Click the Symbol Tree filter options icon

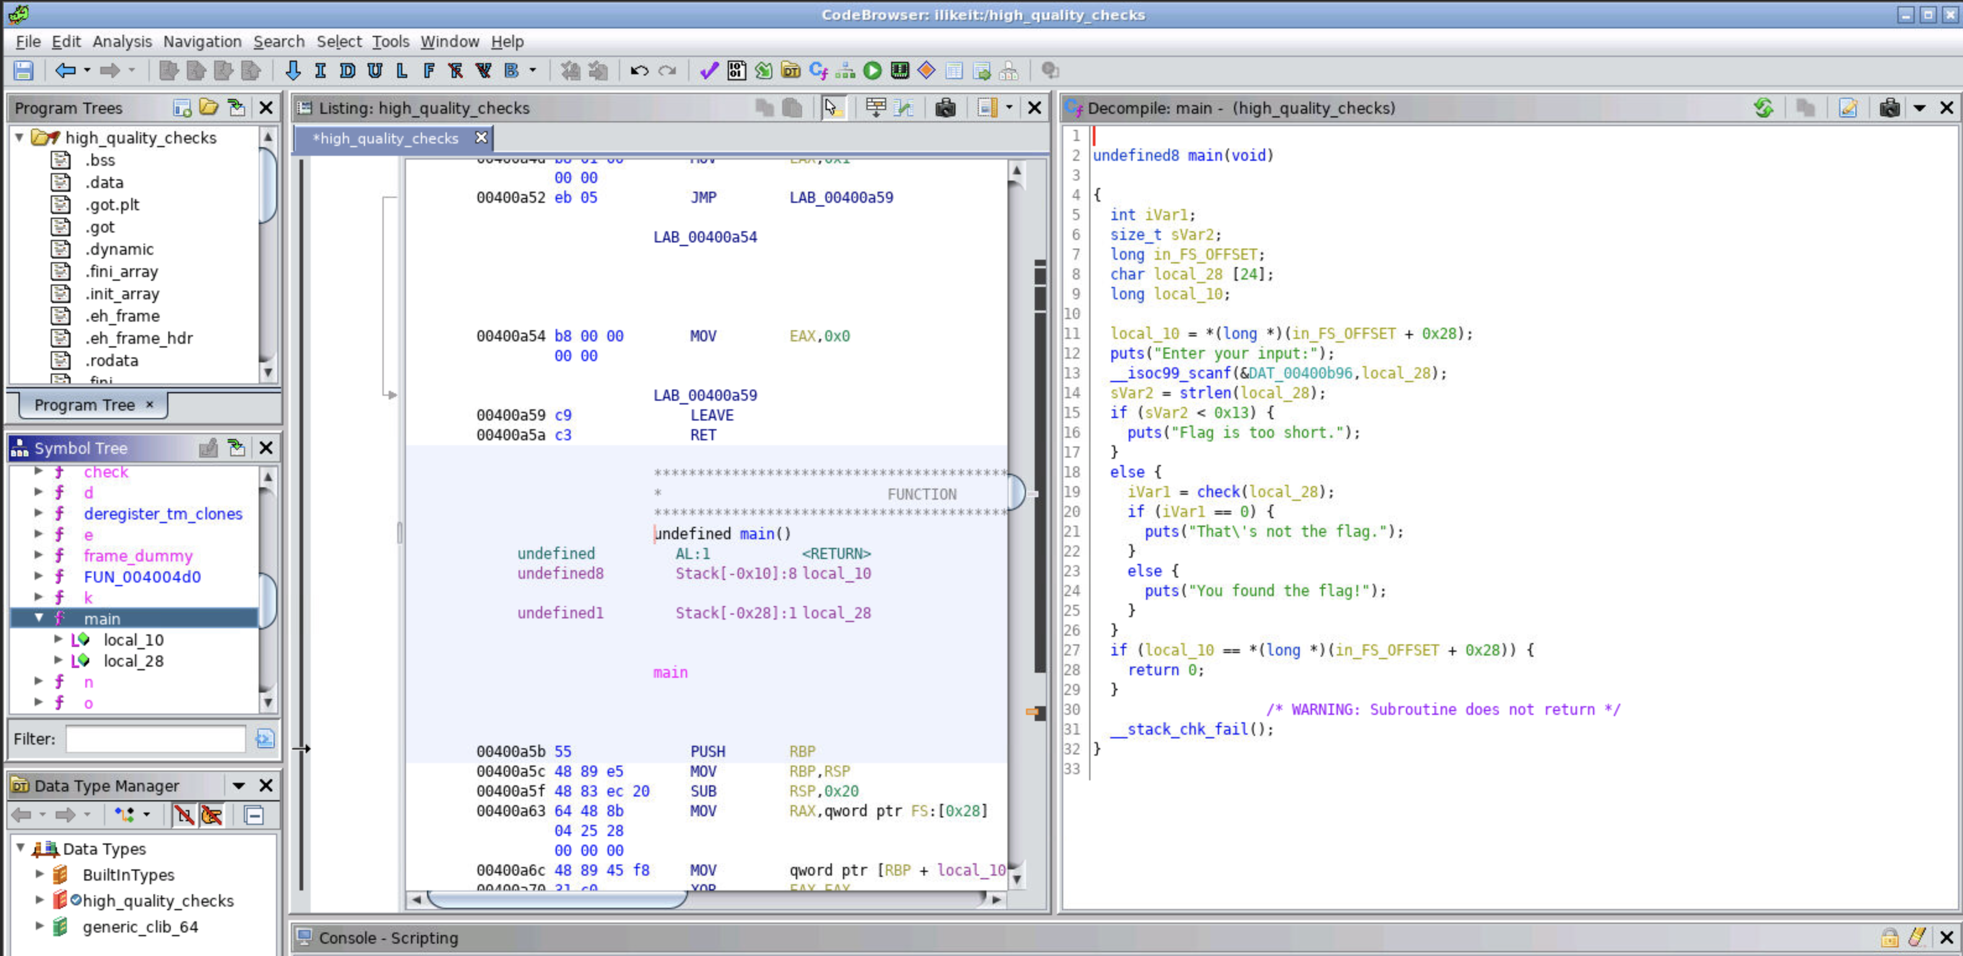(265, 739)
